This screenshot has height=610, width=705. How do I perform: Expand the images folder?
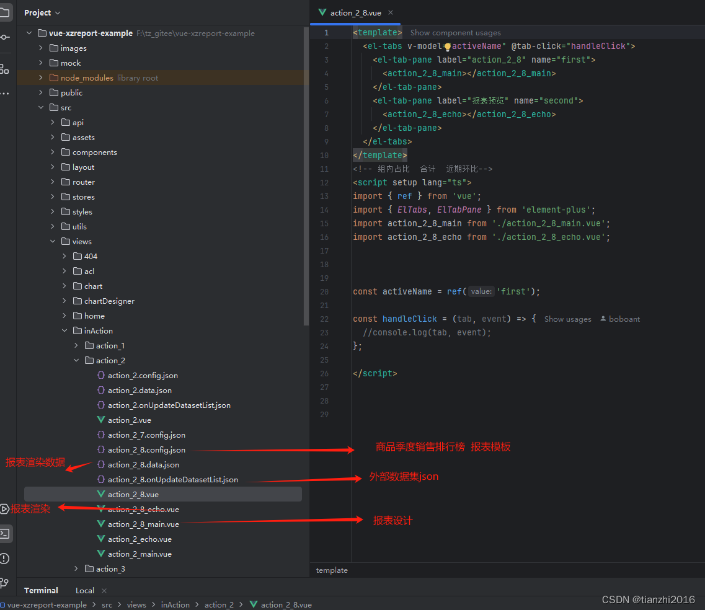coord(41,48)
